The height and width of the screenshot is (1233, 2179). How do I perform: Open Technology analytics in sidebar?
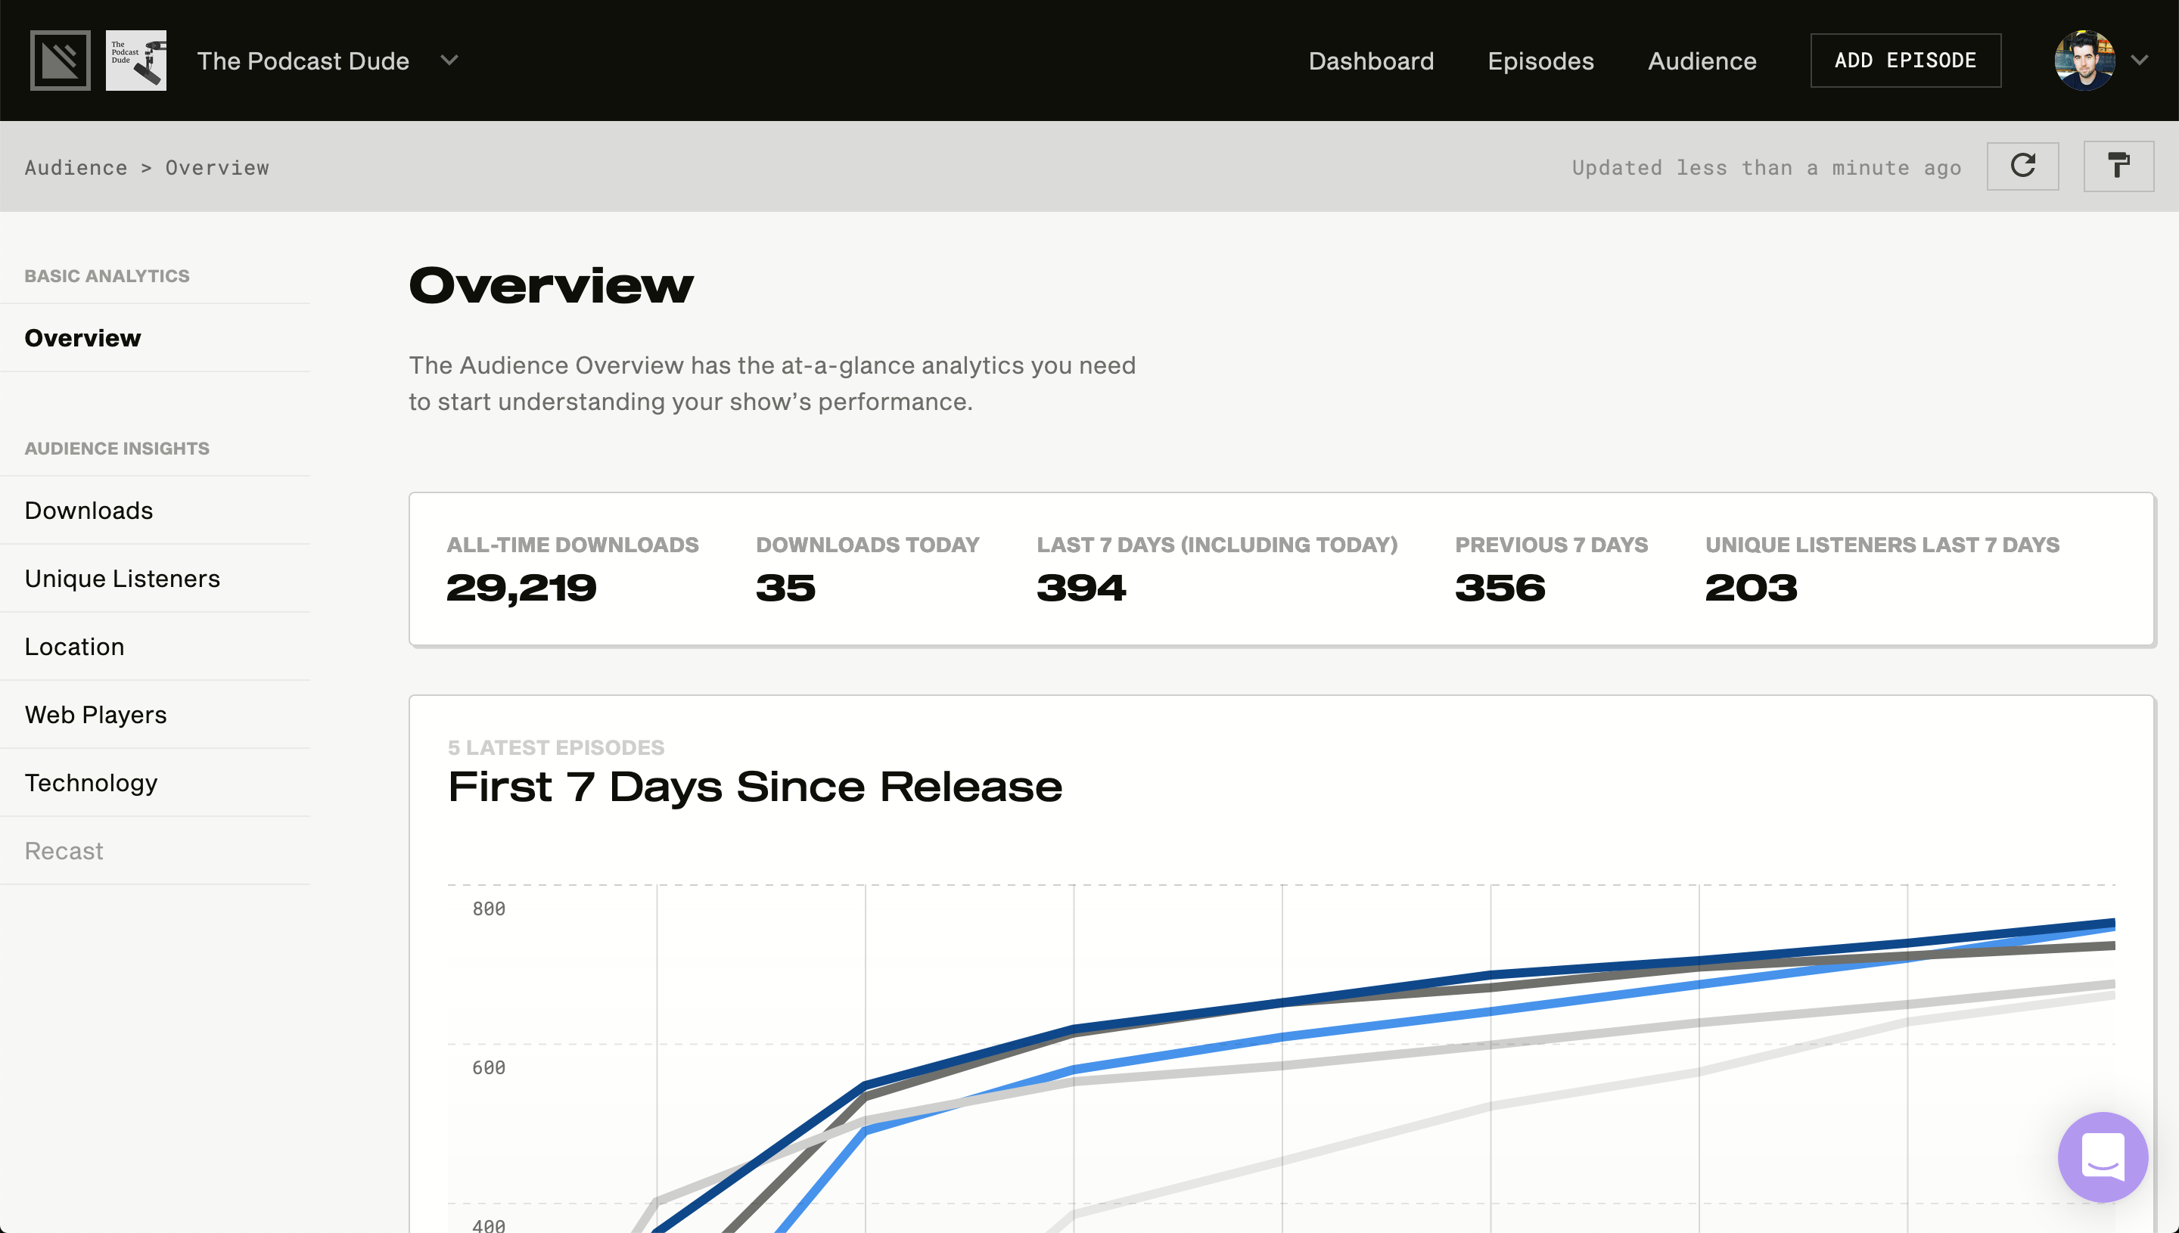[x=155, y=784]
